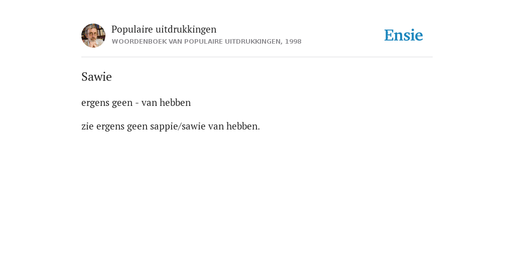Click 'hebben.' ending the last sentence
514x257 pixels.
[x=243, y=126]
